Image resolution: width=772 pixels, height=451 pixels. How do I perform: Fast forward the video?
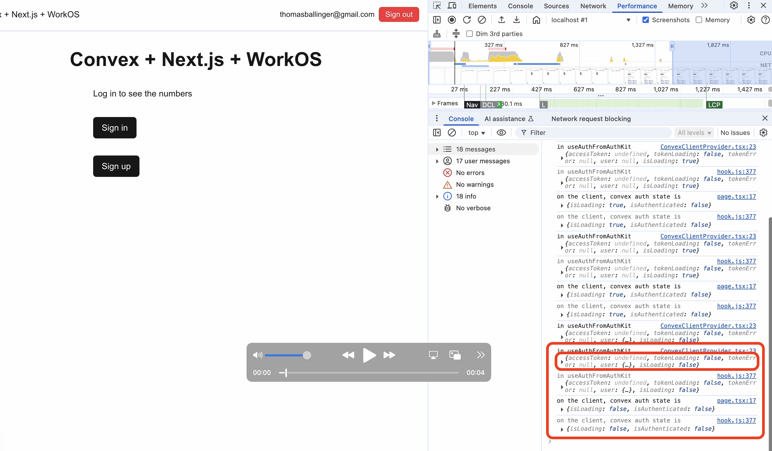pos(389,355)
